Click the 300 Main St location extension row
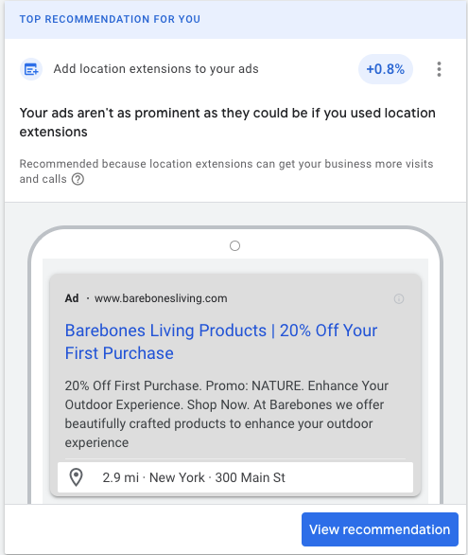The height and width of the screenshot is (555, 468). click(235, 477)
